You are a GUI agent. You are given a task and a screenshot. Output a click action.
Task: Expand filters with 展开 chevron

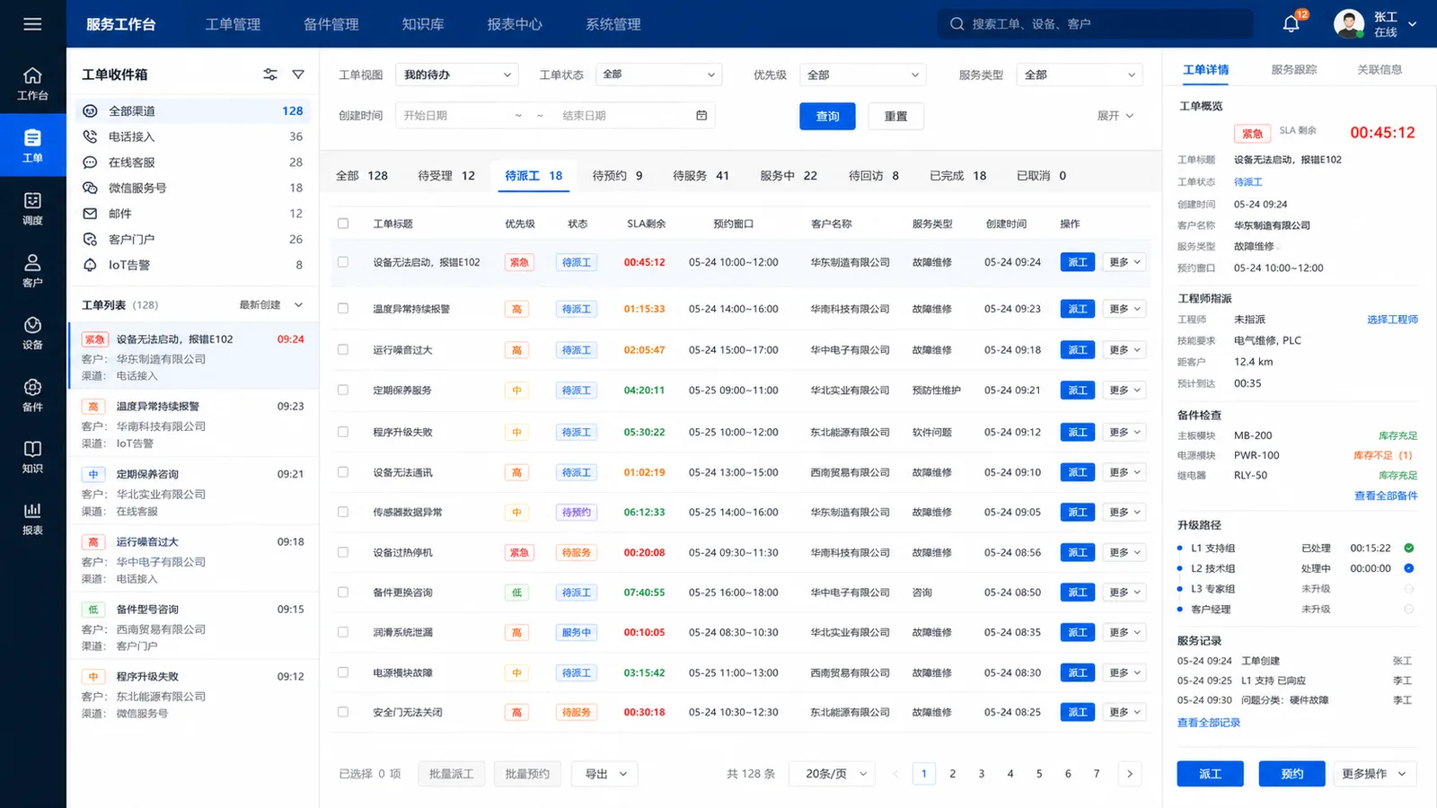point(1115,116)
